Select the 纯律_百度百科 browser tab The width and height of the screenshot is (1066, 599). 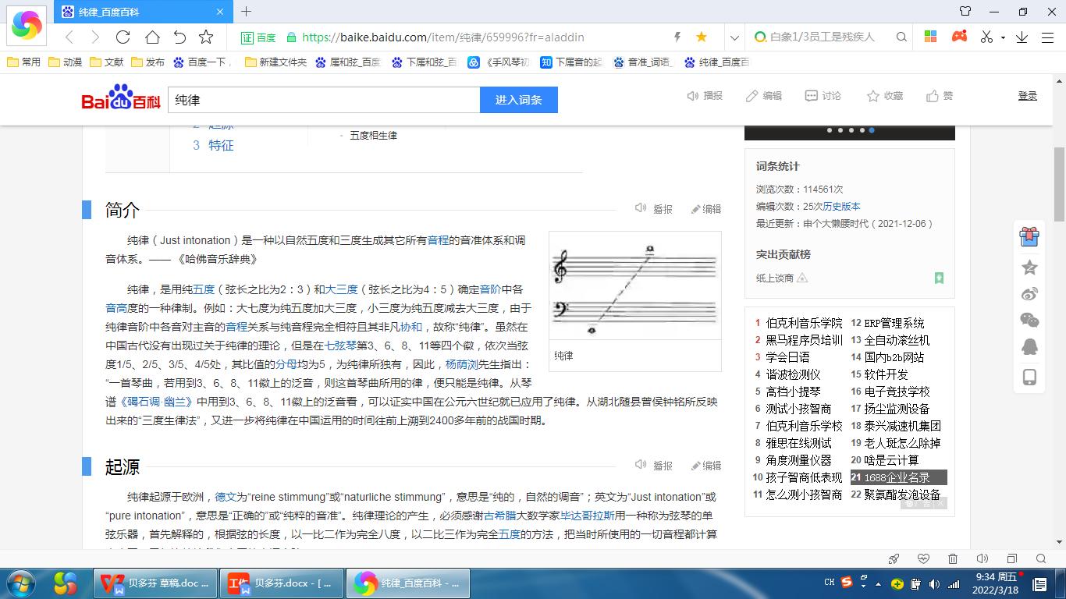click(142, 12)
